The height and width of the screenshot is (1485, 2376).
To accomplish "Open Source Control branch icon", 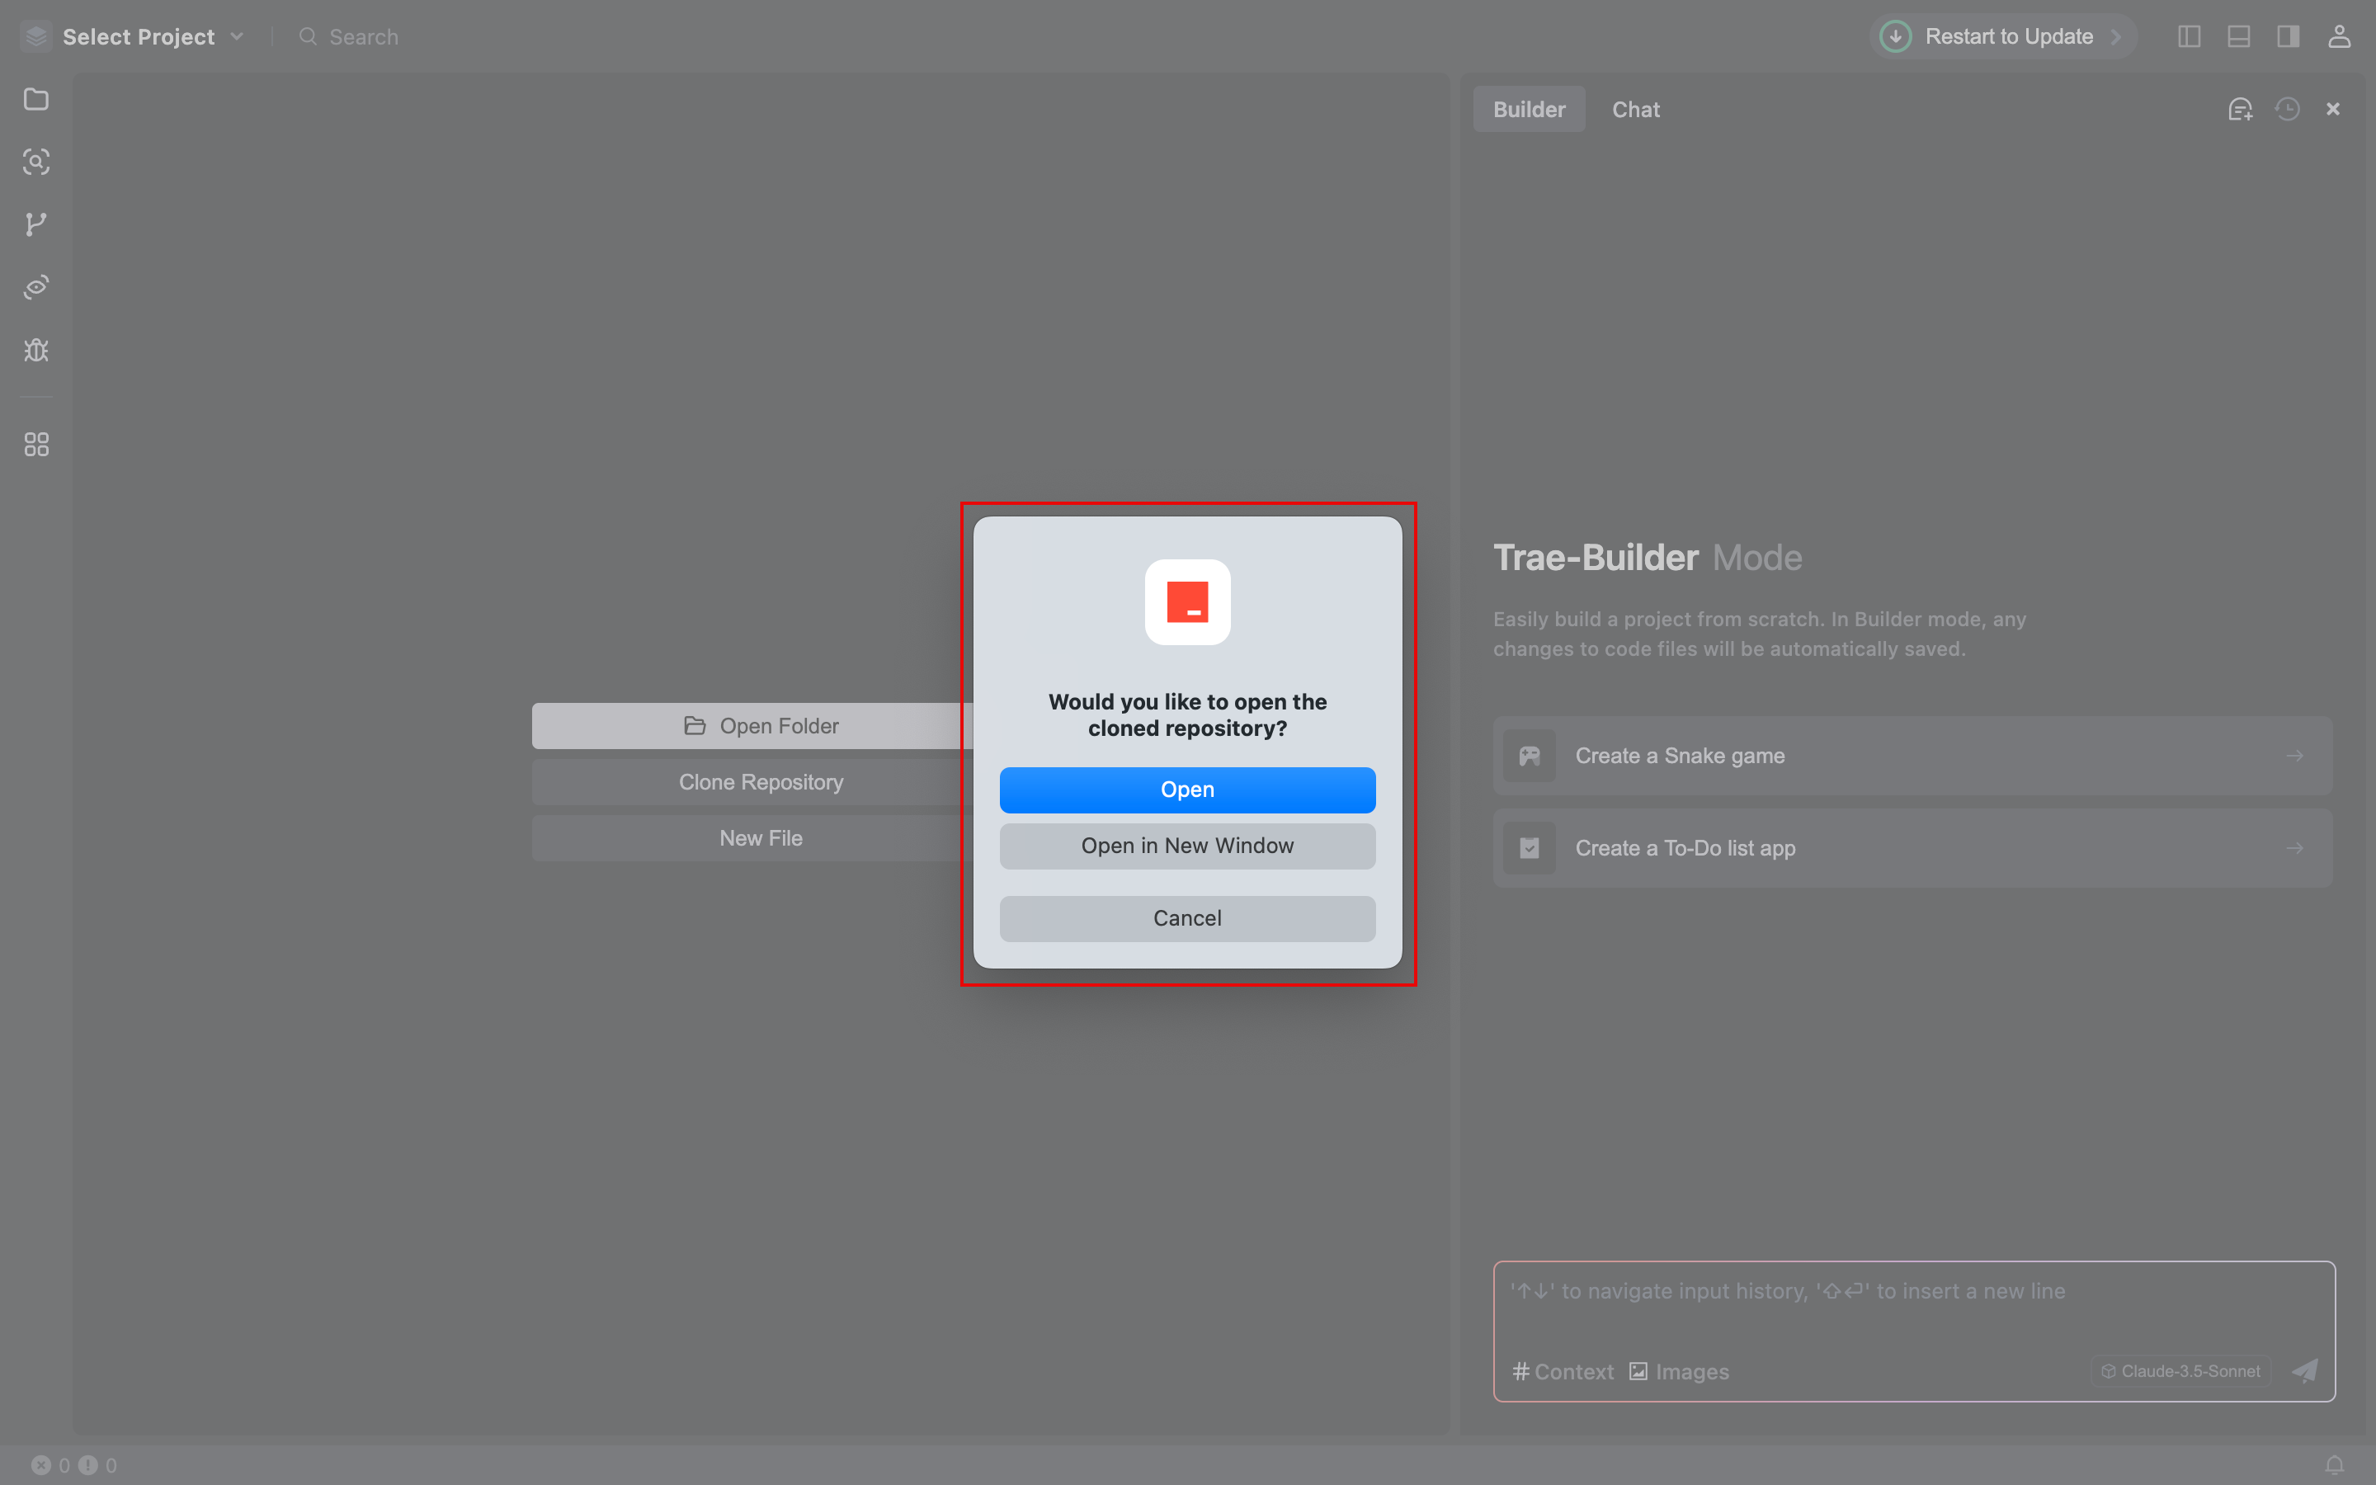I will pos(36,225).
